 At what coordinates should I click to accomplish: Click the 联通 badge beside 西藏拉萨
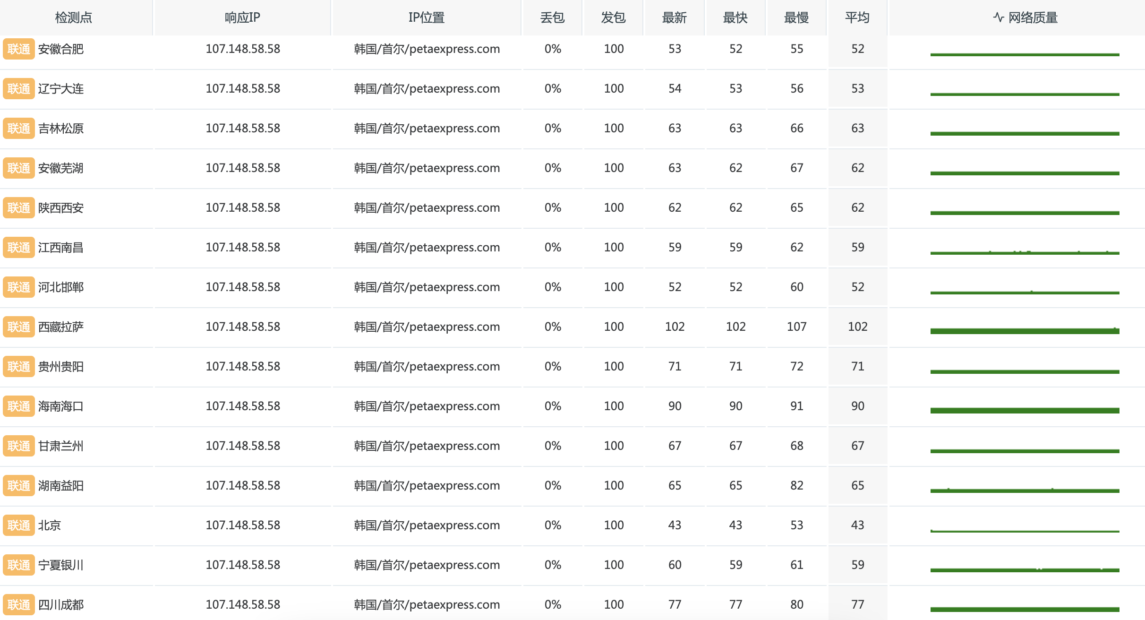(x=19, y=327)
